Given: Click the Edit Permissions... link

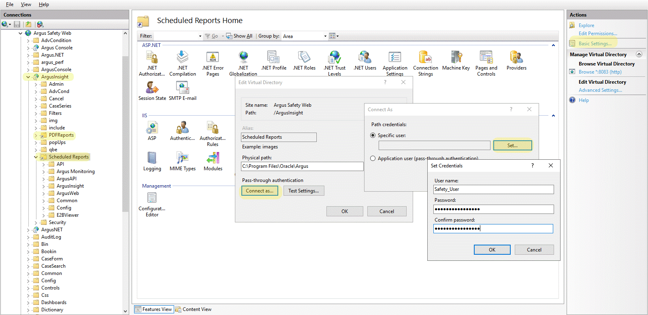Looking at the screenshot, I should pyautogui.click(x=598, y=34).
